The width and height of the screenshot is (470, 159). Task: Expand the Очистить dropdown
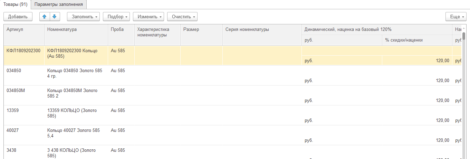(182, 16)
